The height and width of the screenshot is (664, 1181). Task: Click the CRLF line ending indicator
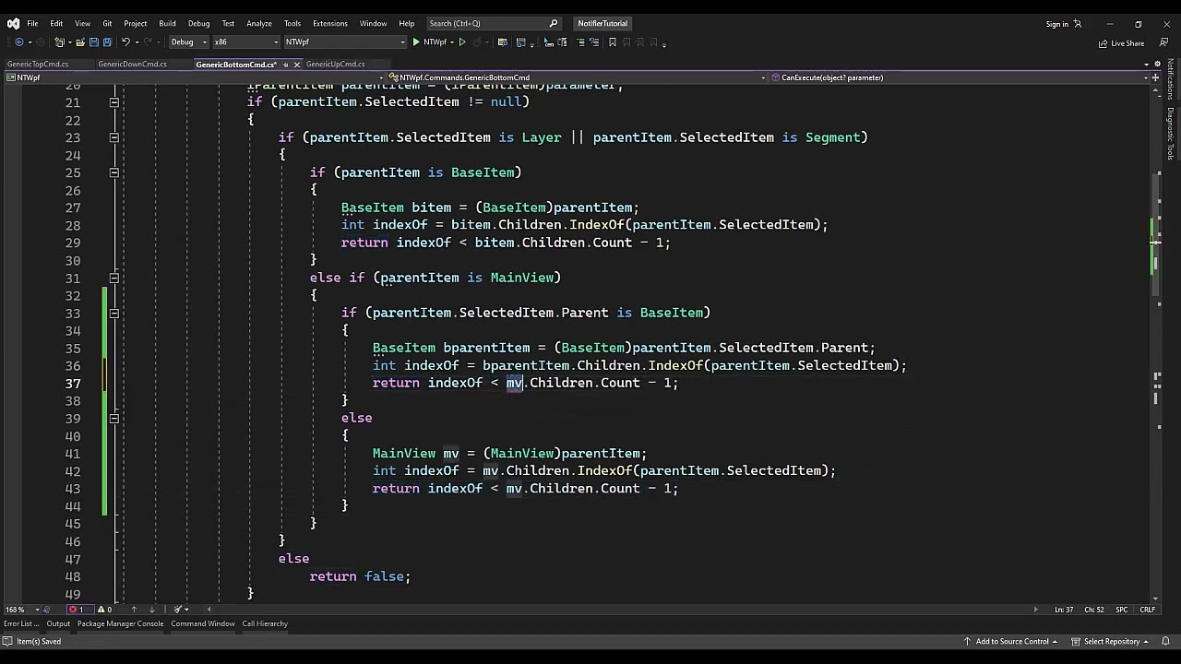1148,610
